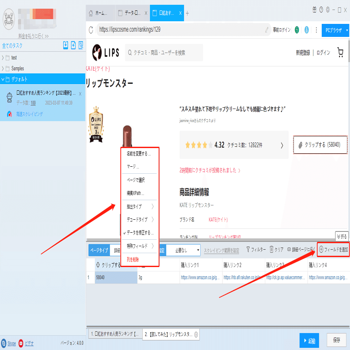Click the 起動 start button
Image resolution: width=350 pixels, height=350 pixels.
coord(309,340)
